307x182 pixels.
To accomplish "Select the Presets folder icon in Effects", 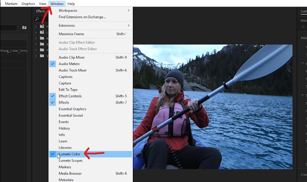I will pyautogui.click(x=42, y=26).
